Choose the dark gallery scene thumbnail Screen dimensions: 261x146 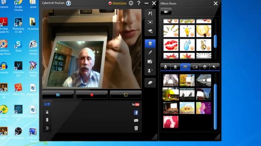187,94
